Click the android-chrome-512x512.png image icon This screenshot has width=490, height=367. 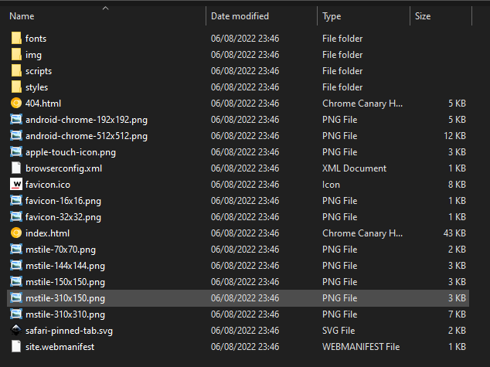click(x=16, y=135)
